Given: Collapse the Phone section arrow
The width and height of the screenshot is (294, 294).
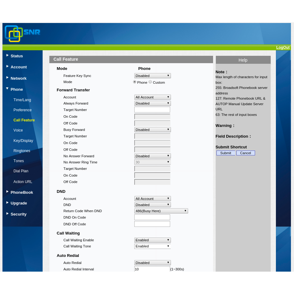Looking at the screenshot, I should [7, 89].
